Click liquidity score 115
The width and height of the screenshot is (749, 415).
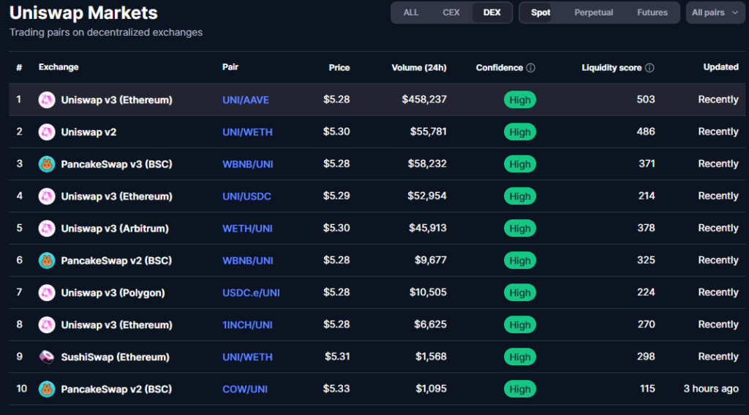[648, 389]
